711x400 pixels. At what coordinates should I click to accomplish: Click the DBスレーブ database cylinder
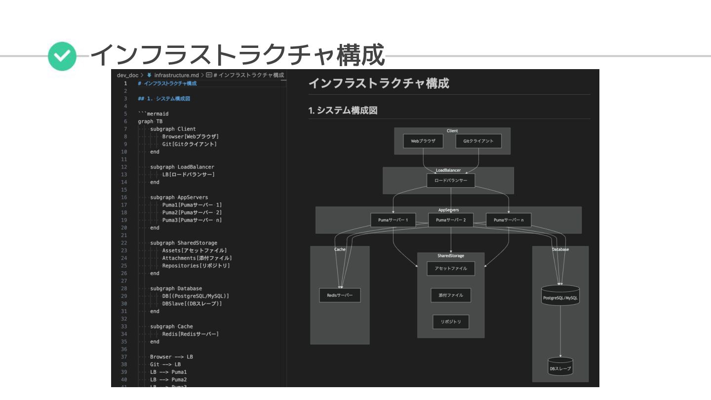pyautogui.click(x=560, y=367)
